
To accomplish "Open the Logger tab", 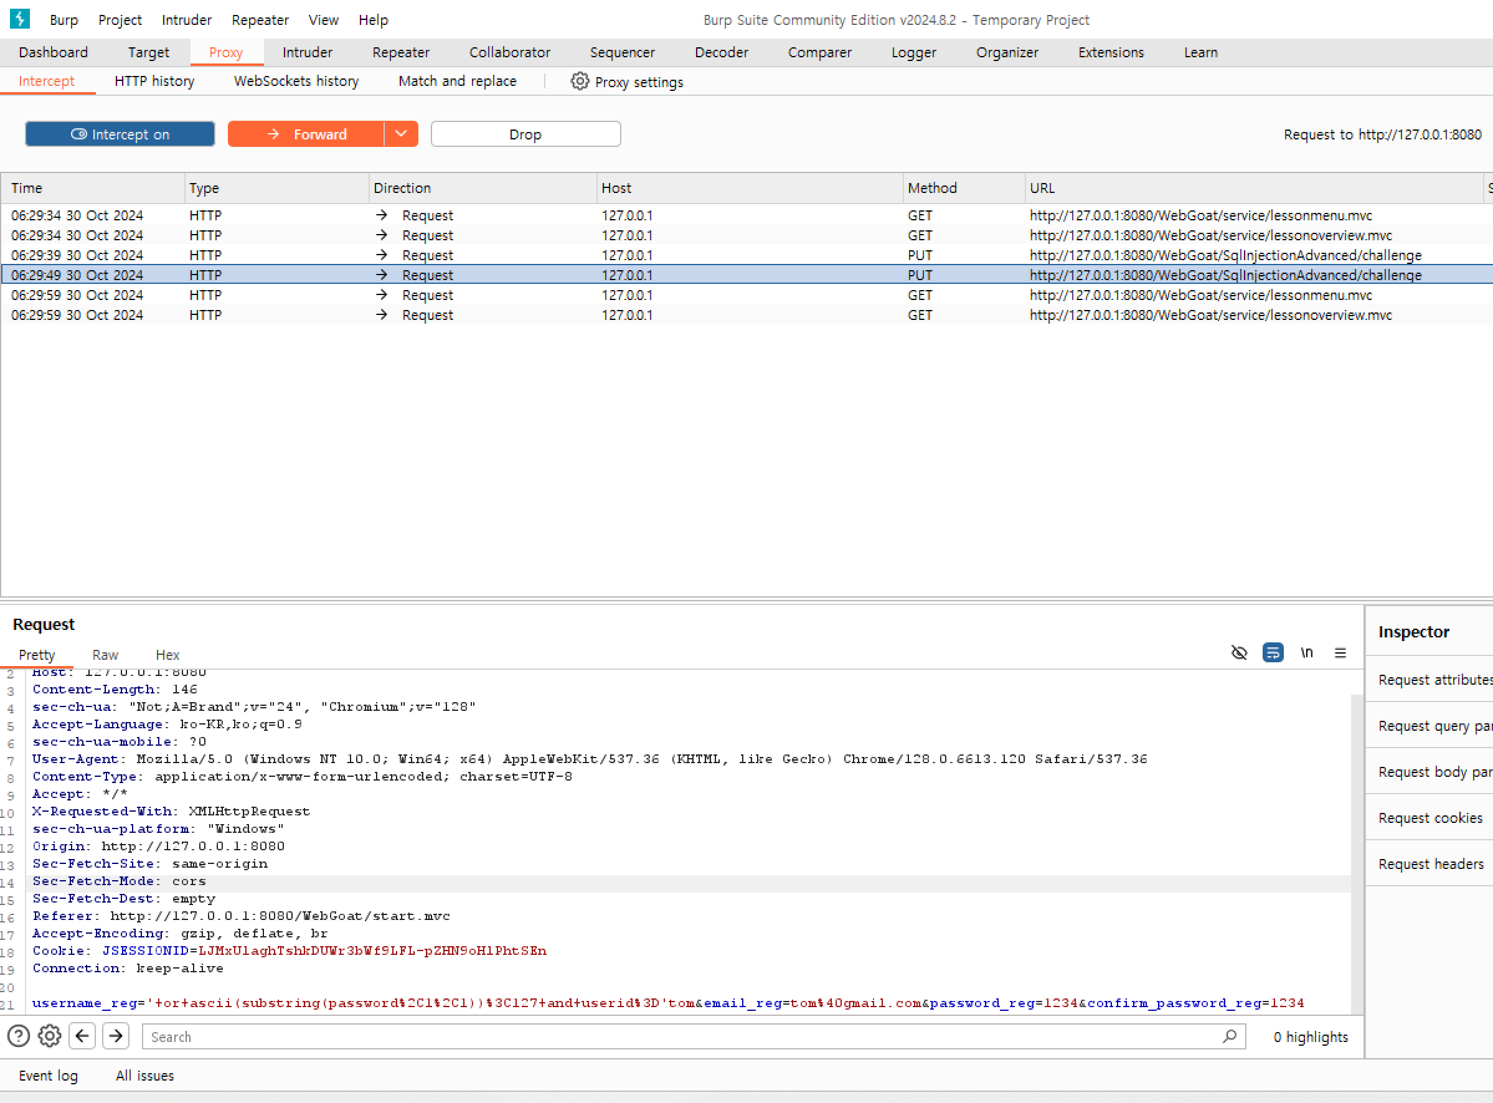I will point(913,52).
